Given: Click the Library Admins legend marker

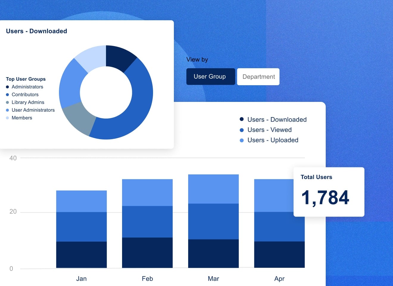Looking at the screenshot, I should click(7, 102).
